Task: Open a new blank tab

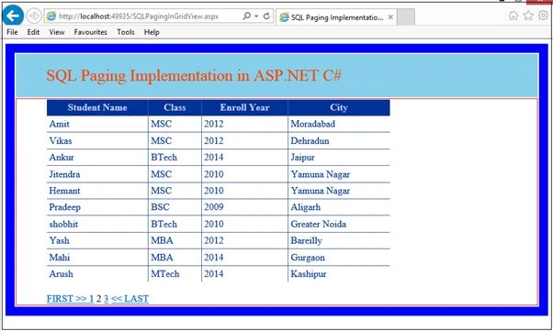Action: click(406, 17)
